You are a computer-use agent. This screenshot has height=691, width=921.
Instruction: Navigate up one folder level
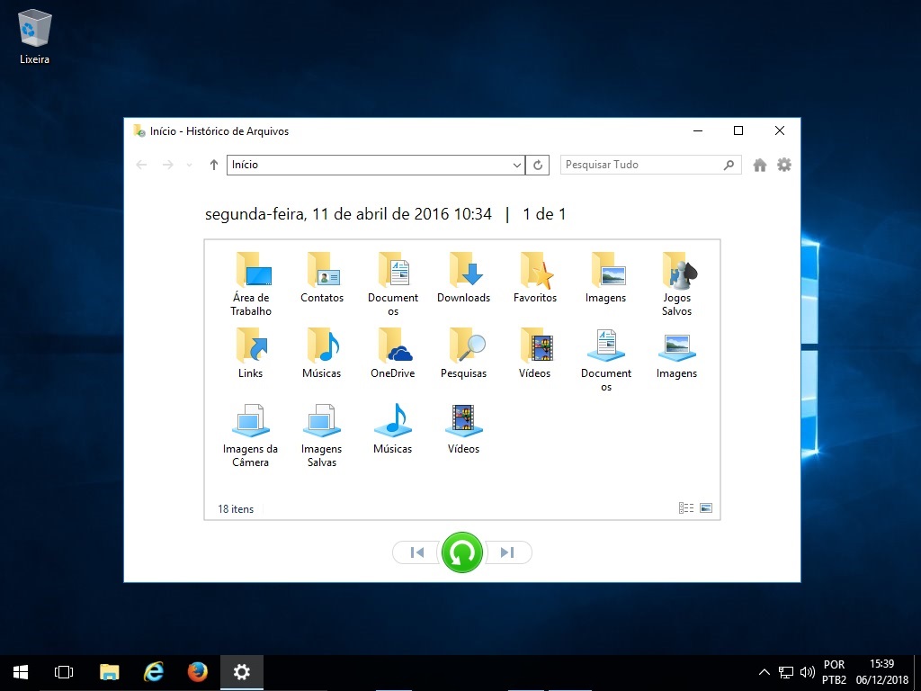point(213,165)
